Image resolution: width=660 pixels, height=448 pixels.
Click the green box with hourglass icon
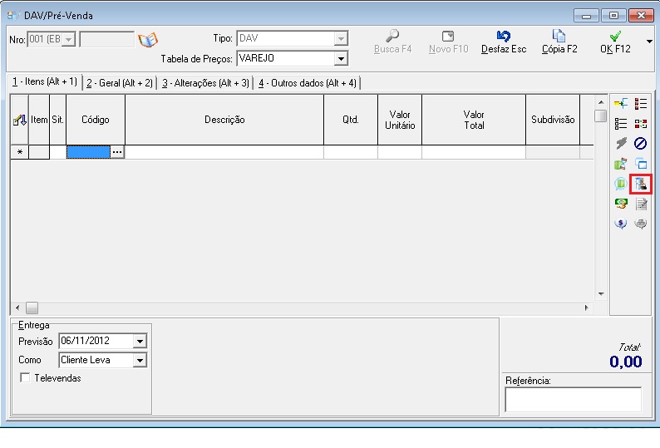621,164
